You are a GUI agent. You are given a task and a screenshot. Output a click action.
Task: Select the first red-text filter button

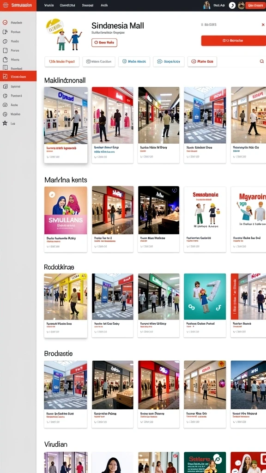pyautogui.click(x=62, y=61)
